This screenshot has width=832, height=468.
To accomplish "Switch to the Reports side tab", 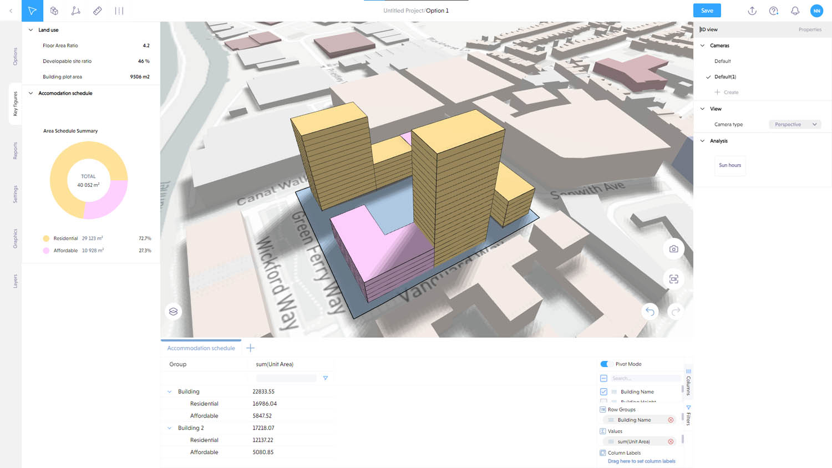I will point(15,151).
